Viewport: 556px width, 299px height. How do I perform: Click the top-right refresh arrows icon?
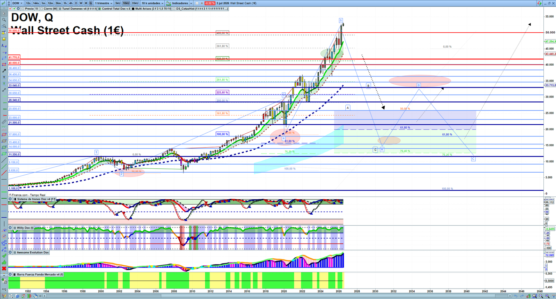point(539,3)
